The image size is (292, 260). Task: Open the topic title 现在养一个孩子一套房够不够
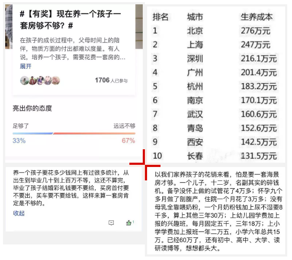tap(70, 20)
